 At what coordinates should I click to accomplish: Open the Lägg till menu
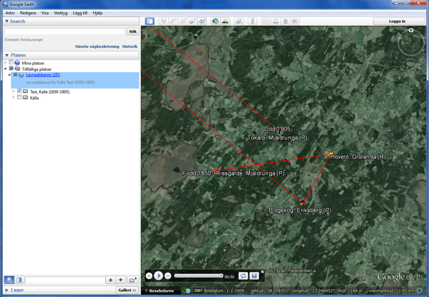(x=80, y=13)
